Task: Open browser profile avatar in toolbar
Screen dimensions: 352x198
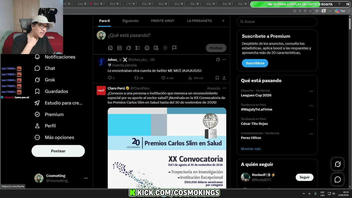Action: point(324,11)
